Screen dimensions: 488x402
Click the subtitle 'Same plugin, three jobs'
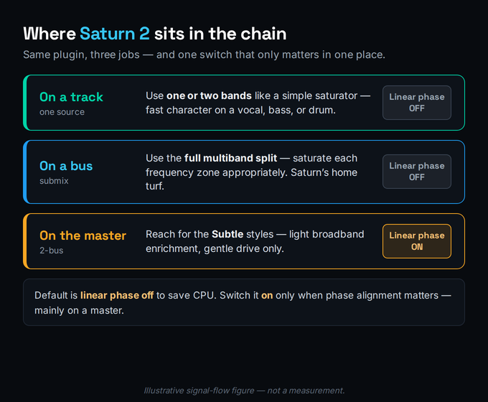point(81,55)
